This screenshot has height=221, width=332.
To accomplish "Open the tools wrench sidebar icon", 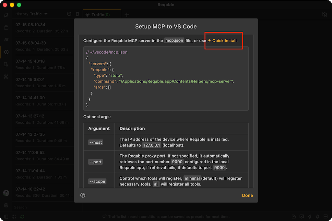I will tap(6, 77).
